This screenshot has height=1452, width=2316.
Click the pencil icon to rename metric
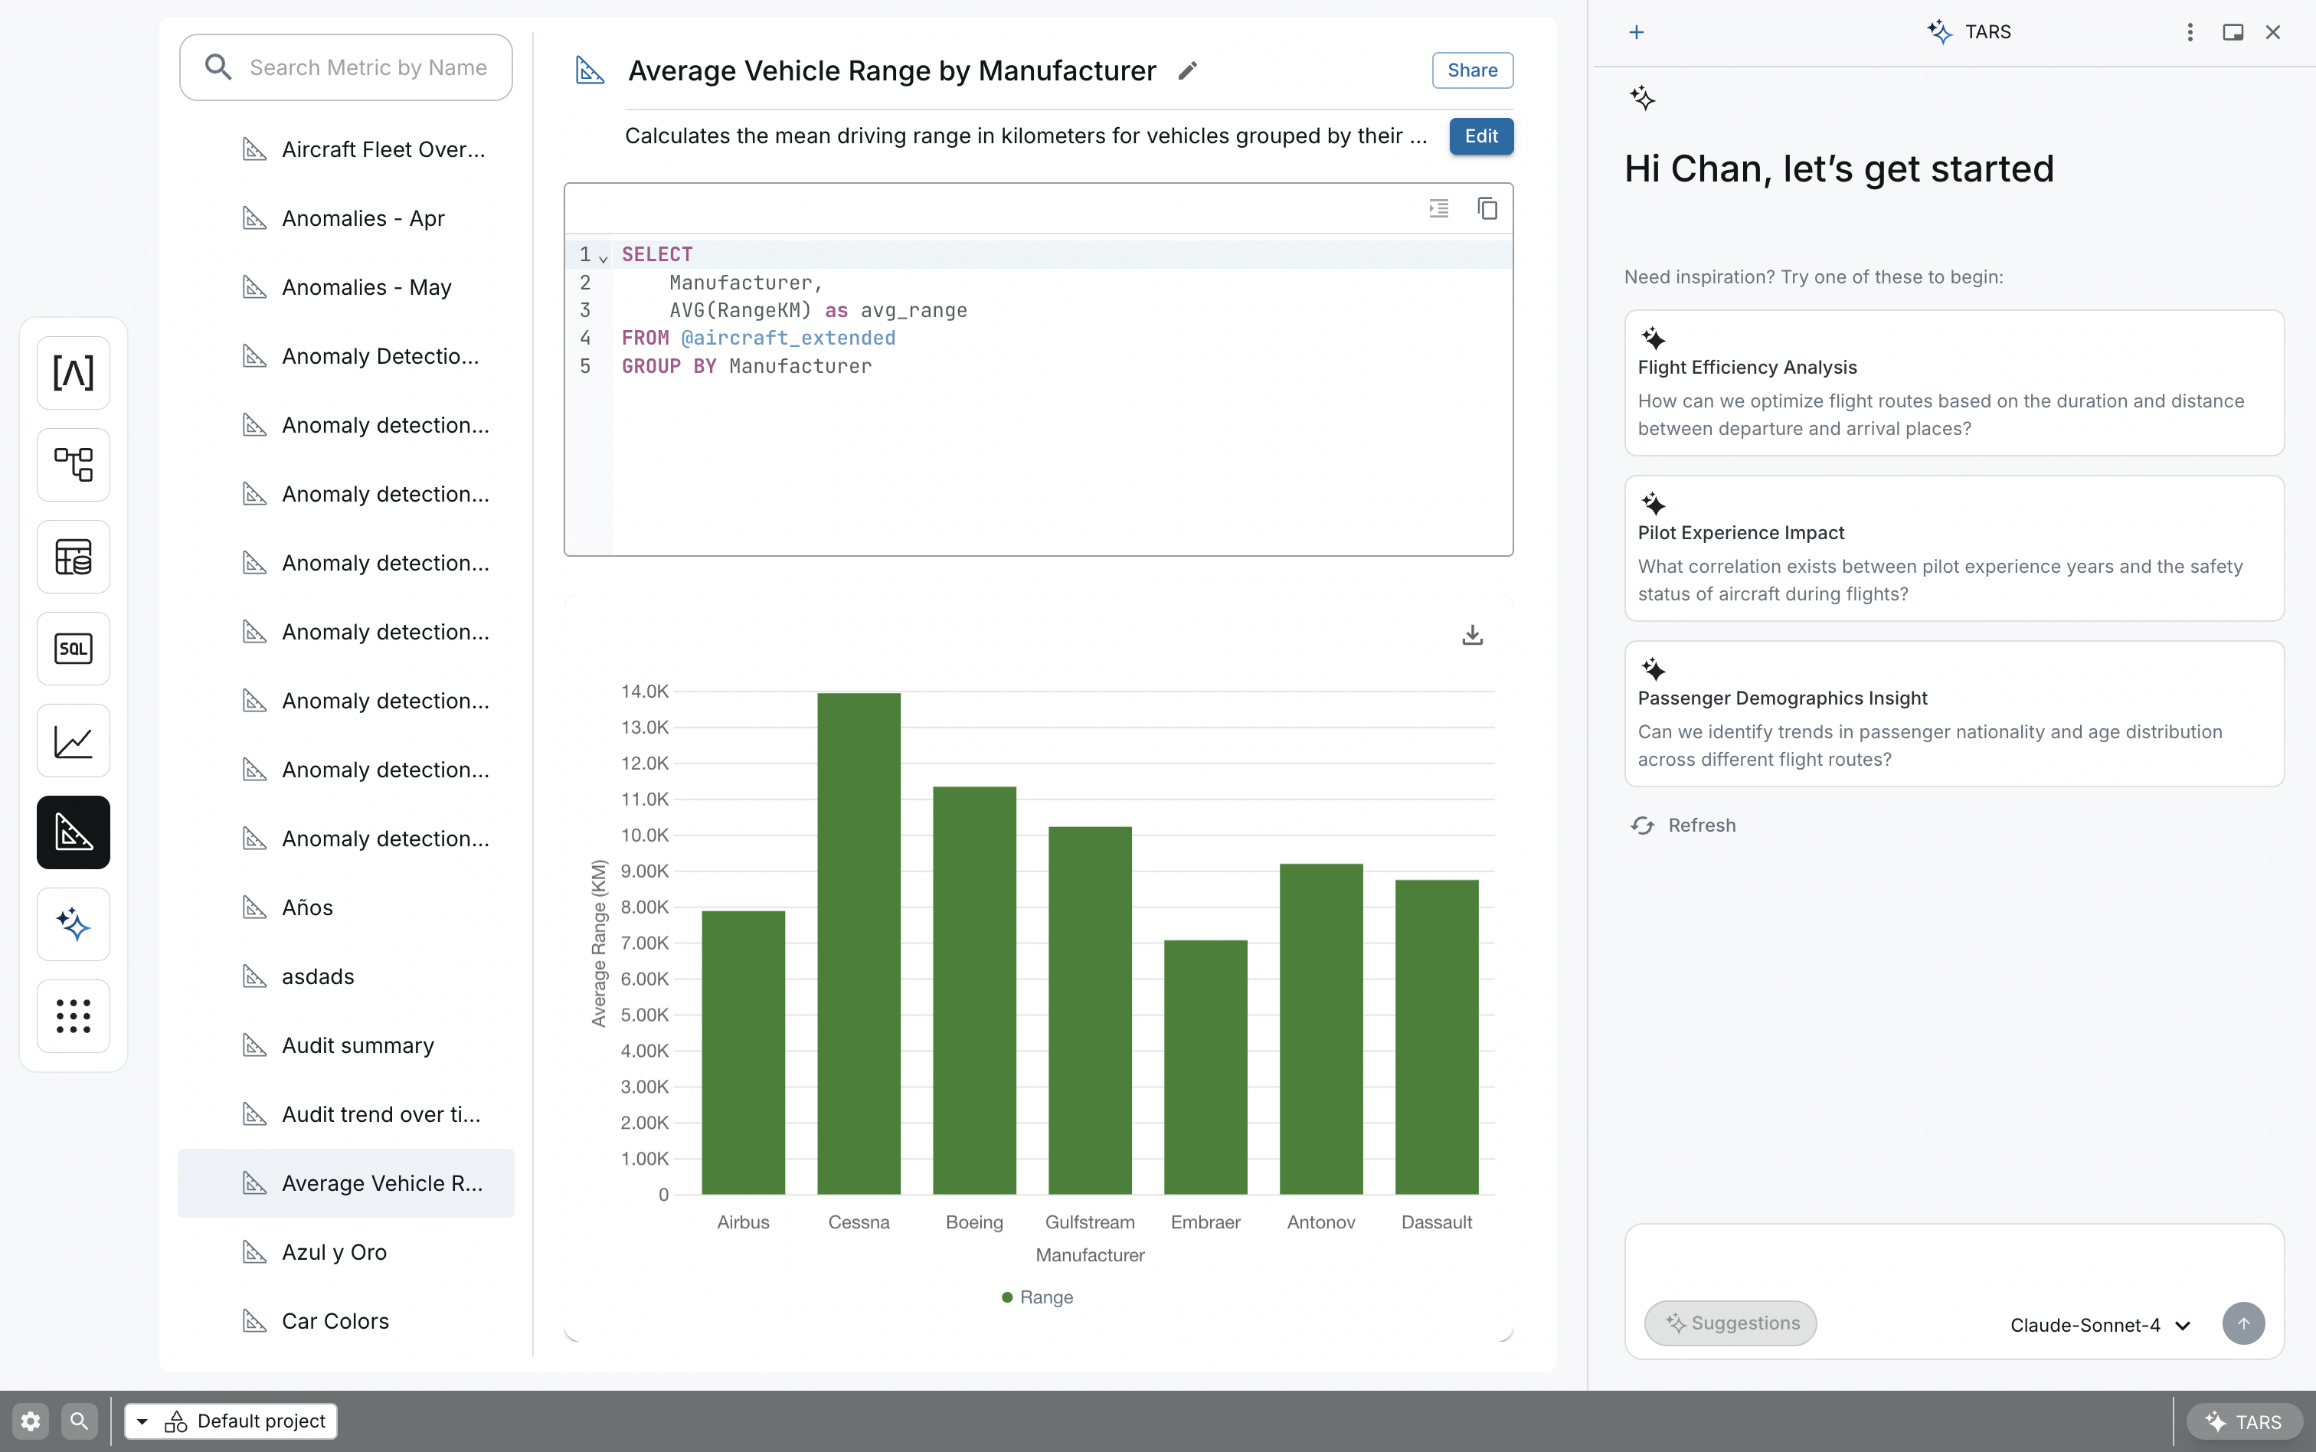click(x=1188, y=71)
